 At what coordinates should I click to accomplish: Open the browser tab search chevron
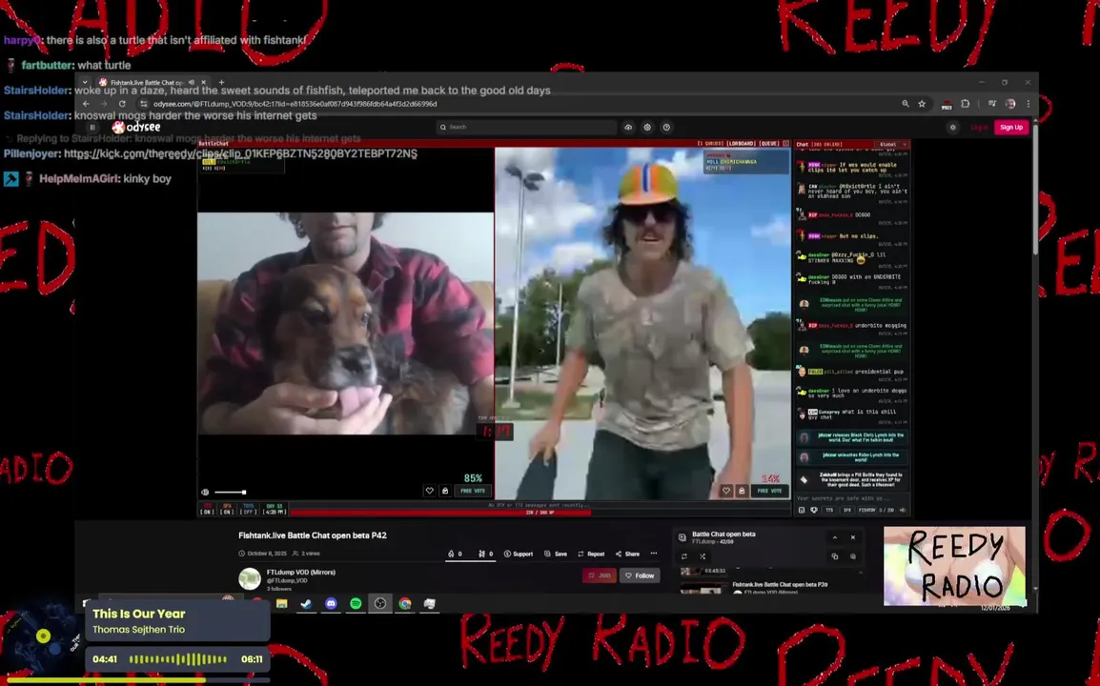coord(85,82)
